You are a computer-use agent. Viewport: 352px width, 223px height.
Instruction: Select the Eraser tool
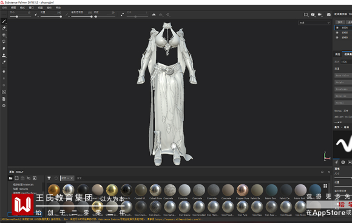pos(4,28)
